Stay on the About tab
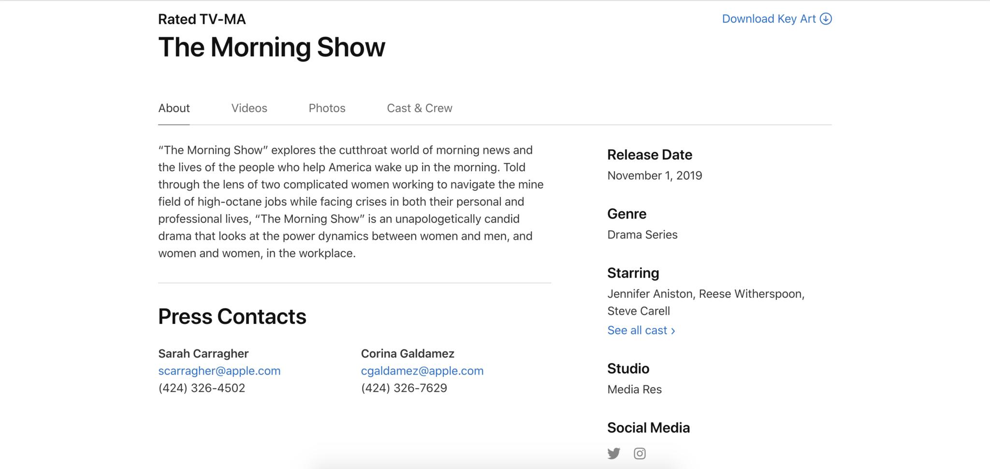 pos(174,108)
